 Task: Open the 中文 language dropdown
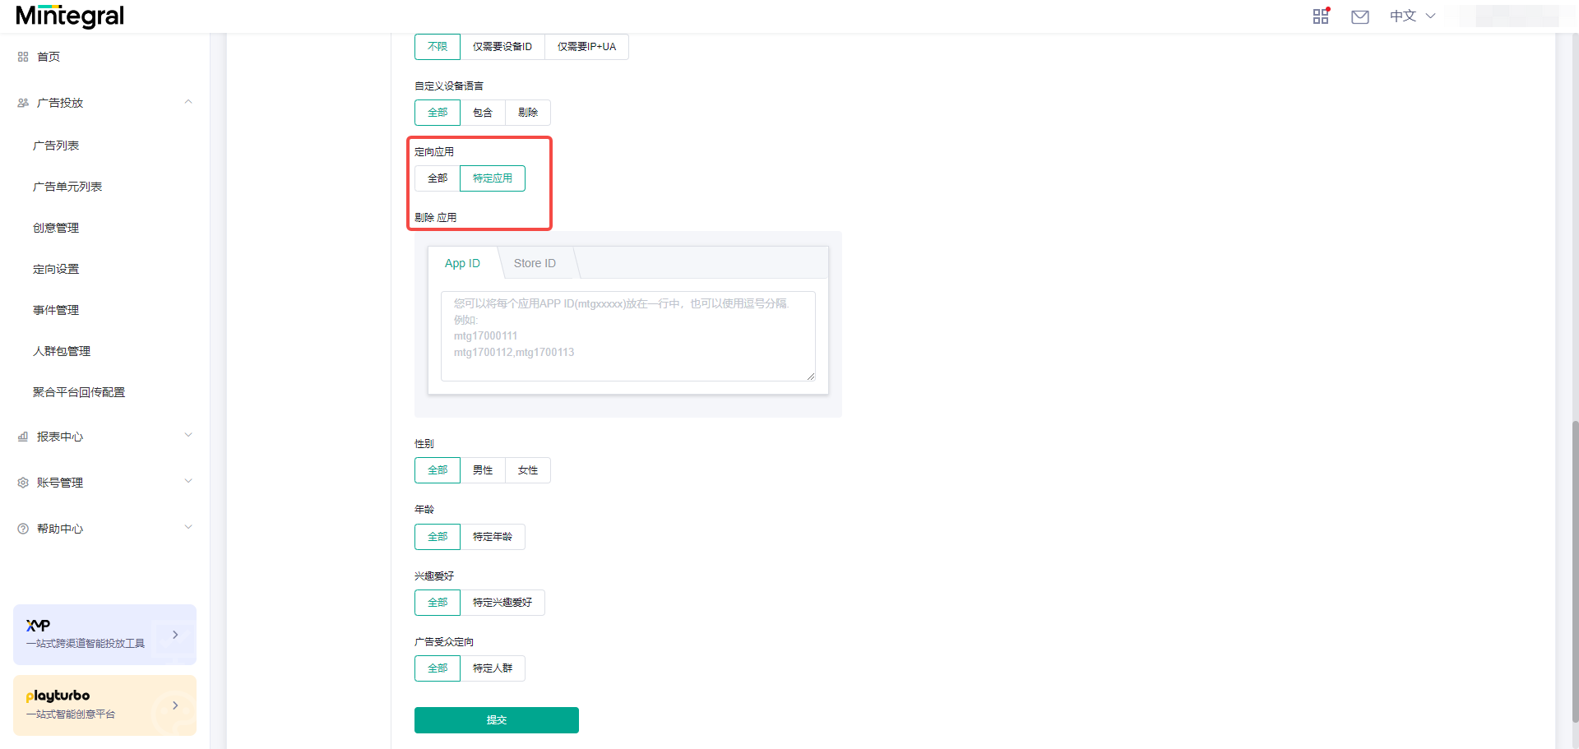click(x=1411, y=16)
